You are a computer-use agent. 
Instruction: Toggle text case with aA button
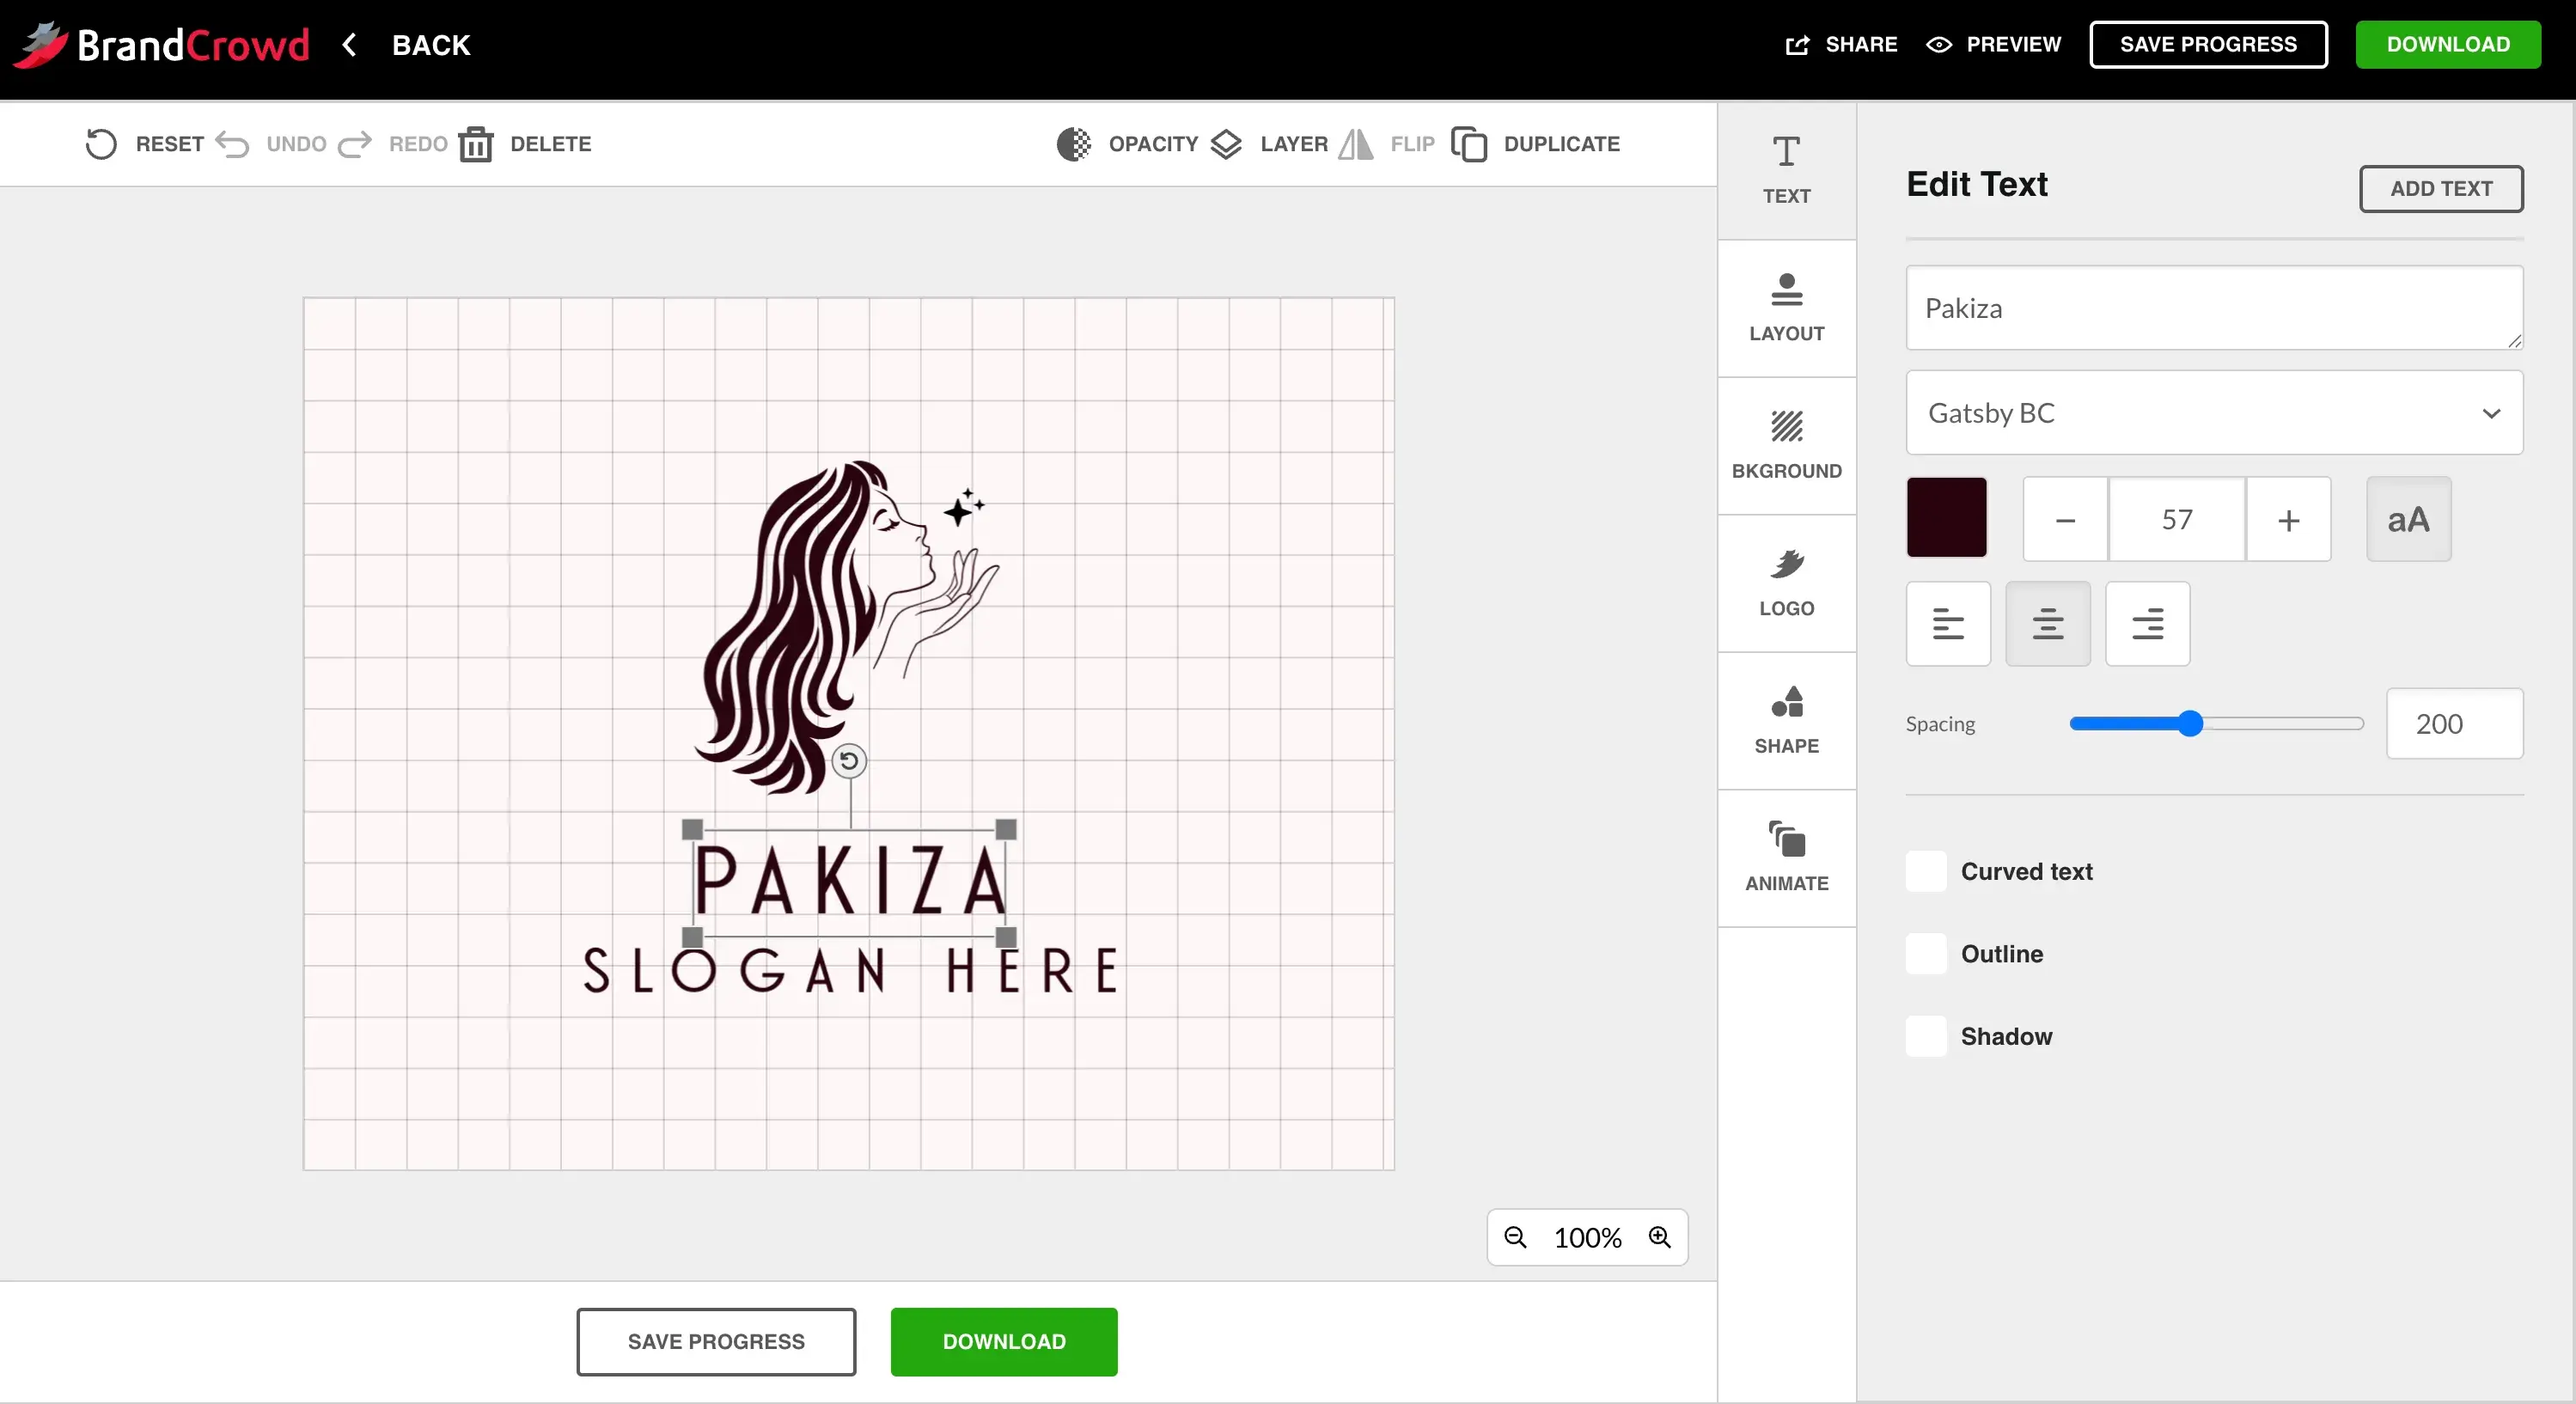pyautogui.click(x=2408, y=520)
